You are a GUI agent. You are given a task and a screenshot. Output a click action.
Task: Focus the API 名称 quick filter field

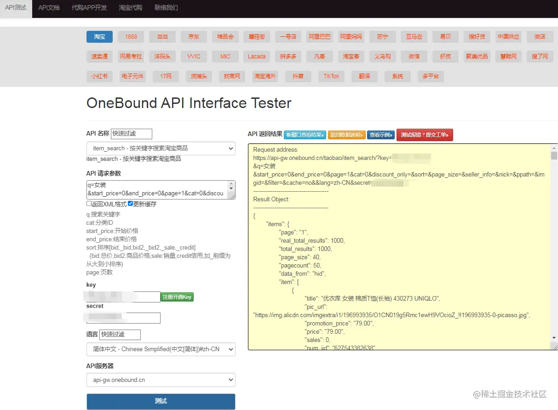(x=132, y=133)
